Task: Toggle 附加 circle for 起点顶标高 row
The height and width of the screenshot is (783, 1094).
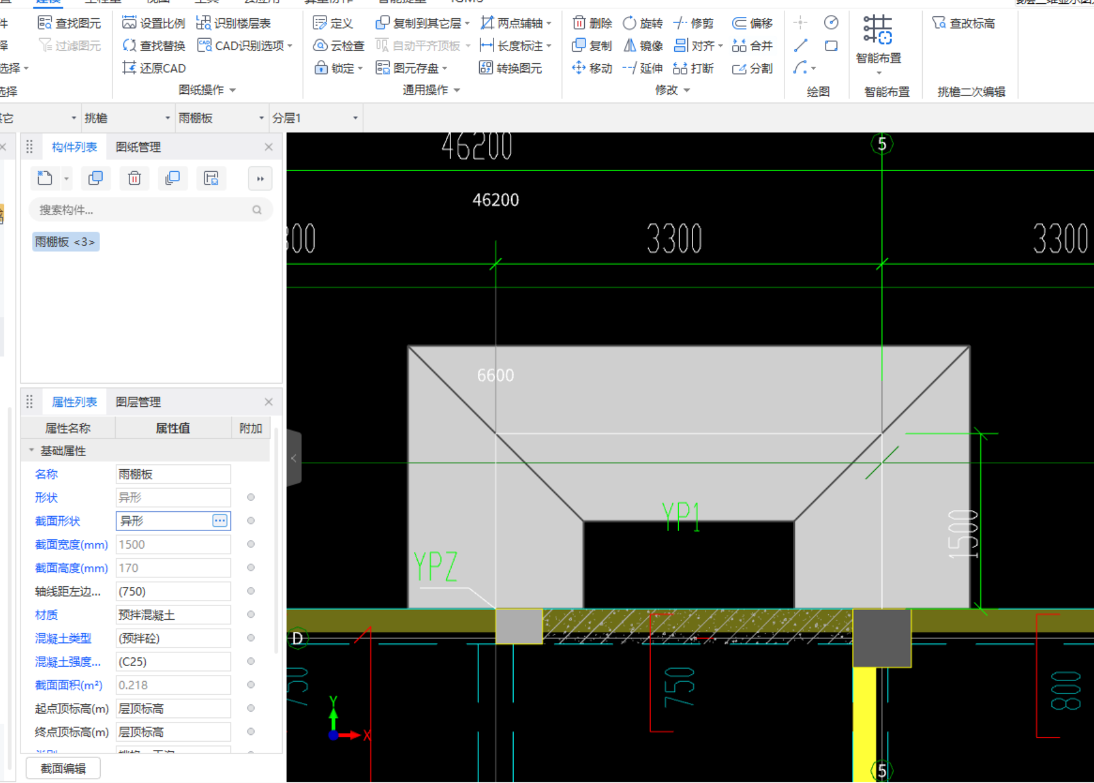Action: click(251, 708)
